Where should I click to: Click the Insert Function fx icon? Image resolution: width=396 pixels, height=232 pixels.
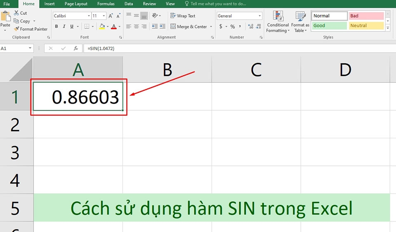pyautogui.click(x=76, y=49)
